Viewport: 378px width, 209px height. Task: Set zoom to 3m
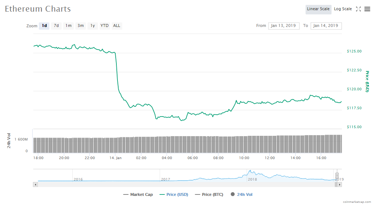click(x=81, y=26)
